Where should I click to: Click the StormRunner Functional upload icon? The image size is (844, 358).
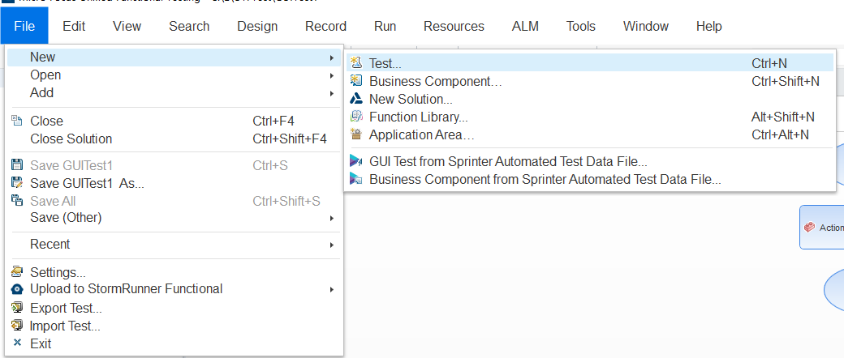(x=17, y=289)
